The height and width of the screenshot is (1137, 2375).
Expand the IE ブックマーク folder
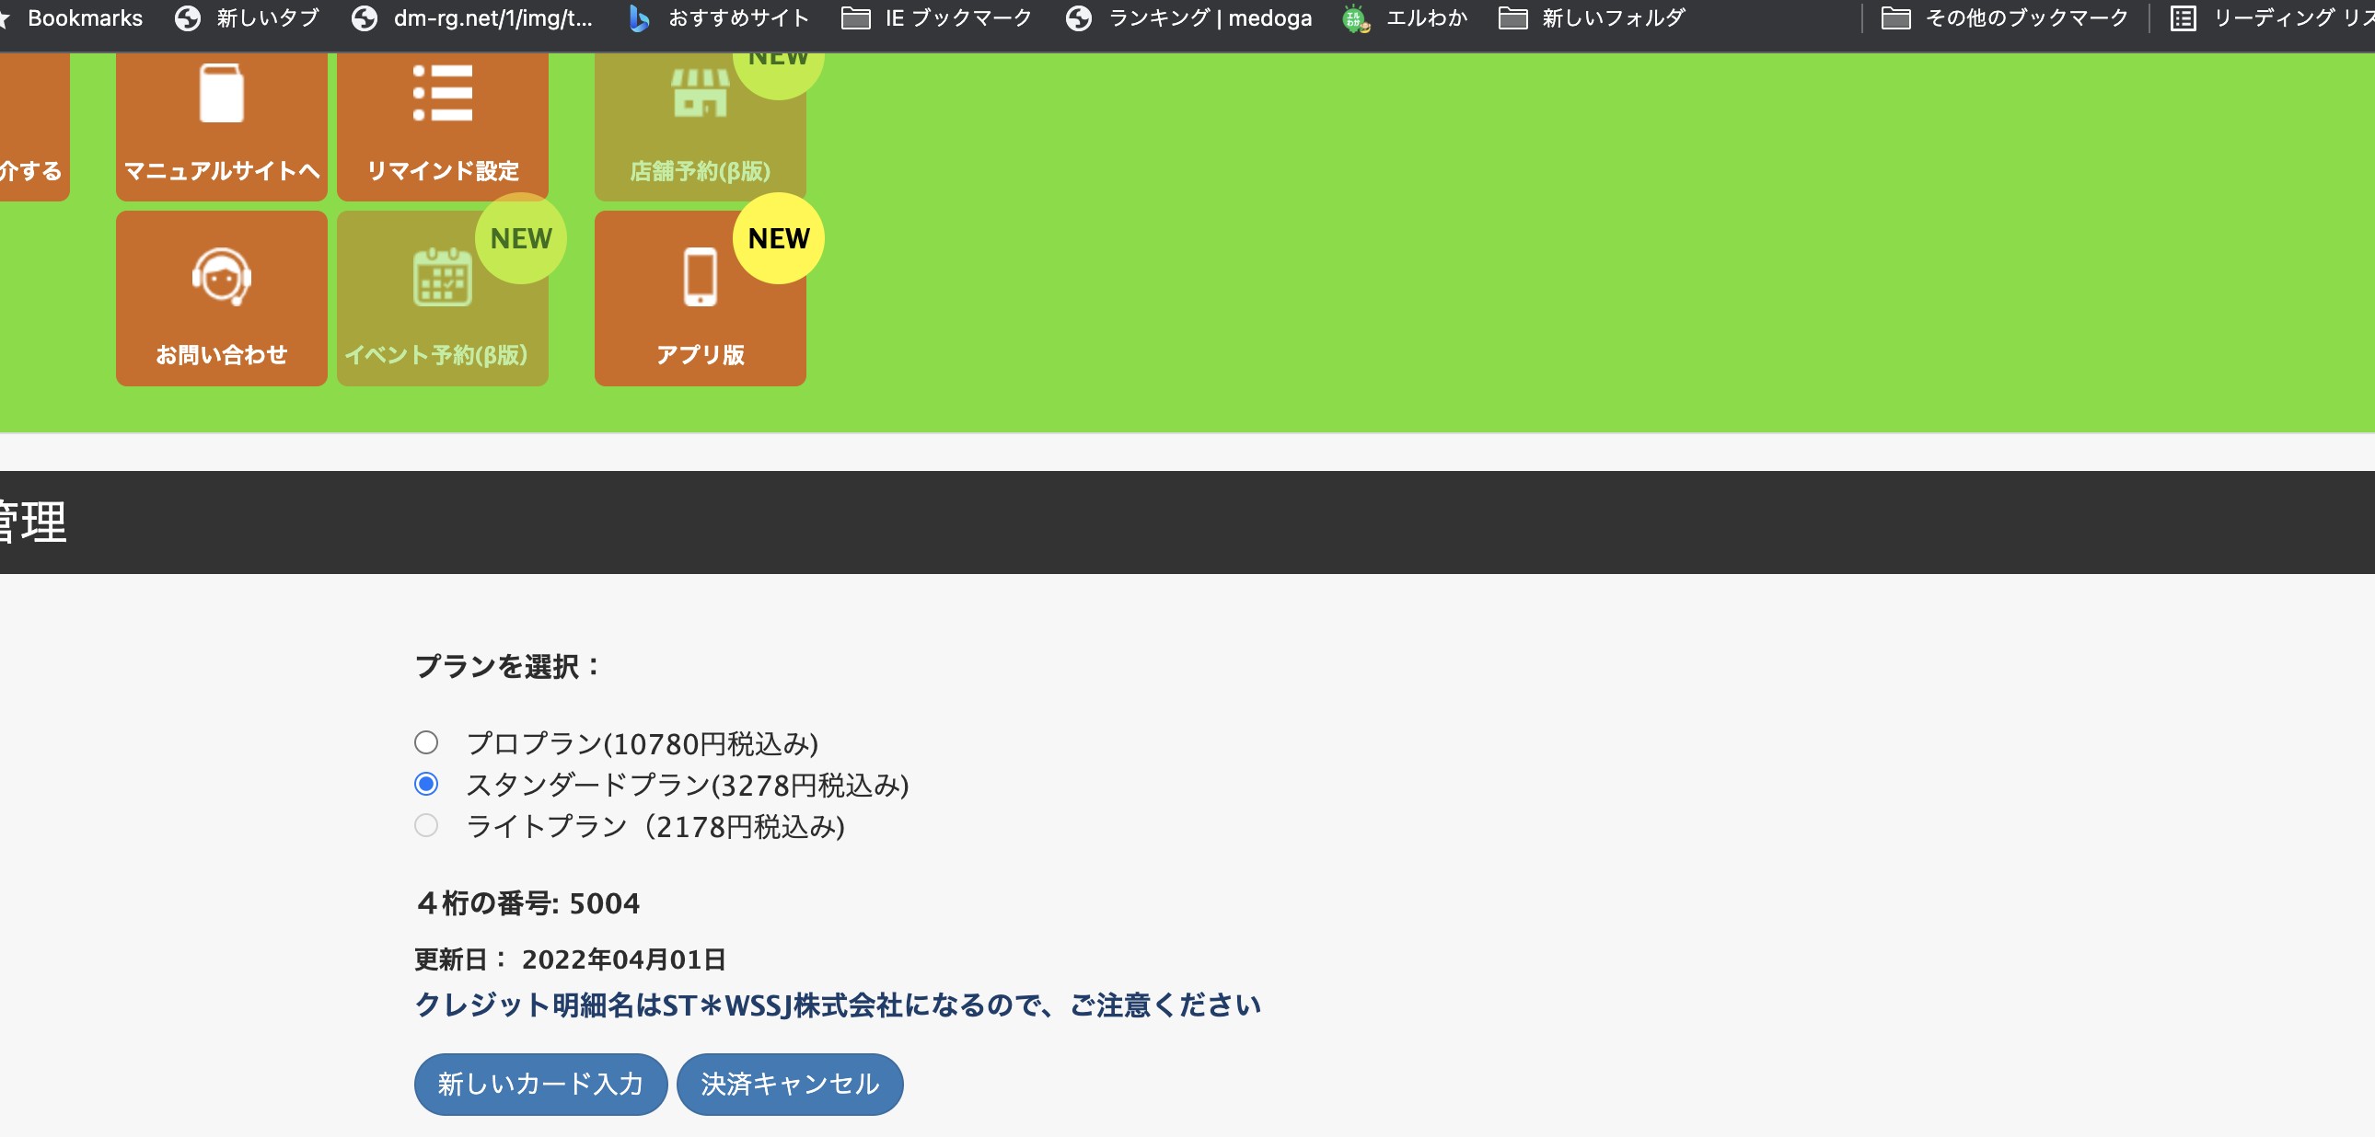[x=937, y=18]
